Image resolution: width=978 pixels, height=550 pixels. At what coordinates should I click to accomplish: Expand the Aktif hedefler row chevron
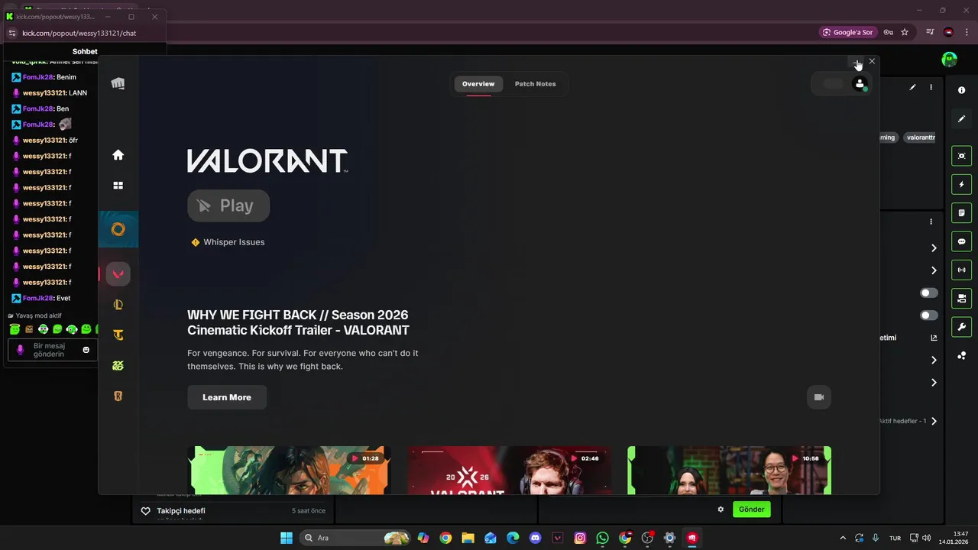pos(934,421)
